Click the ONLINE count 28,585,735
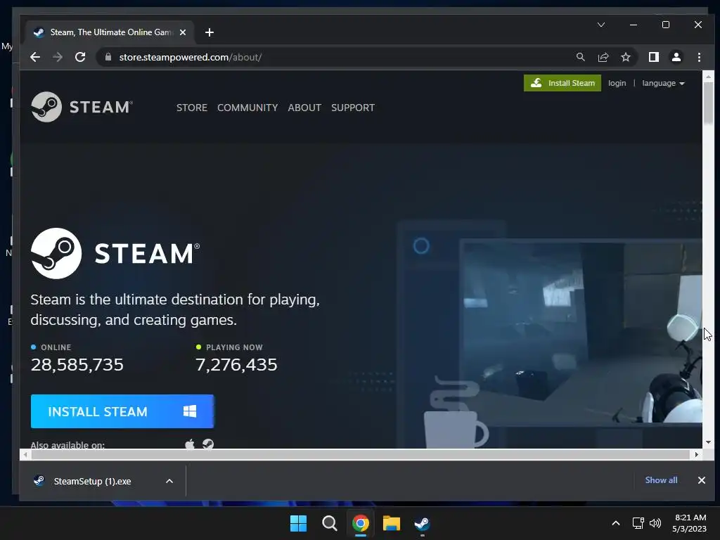720x540 pixels. (77, 365)
